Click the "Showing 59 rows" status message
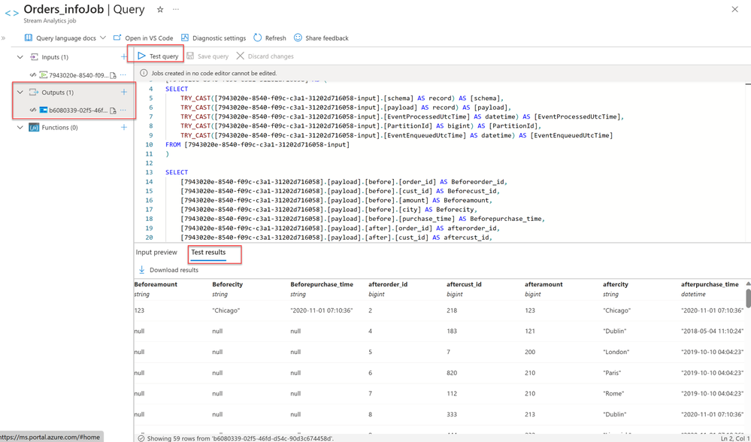Image resolution: width=751 pixels, height=442 pixels. tap(240, 438)
